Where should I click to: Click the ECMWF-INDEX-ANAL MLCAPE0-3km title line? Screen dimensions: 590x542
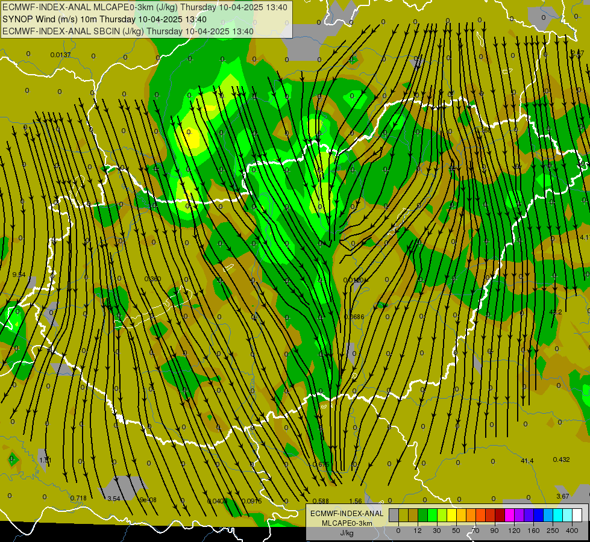tap(145, 7)
